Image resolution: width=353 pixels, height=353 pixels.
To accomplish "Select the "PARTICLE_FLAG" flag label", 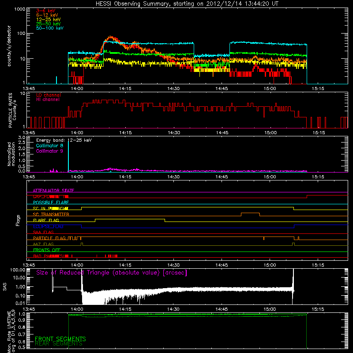I will [49, 238].
